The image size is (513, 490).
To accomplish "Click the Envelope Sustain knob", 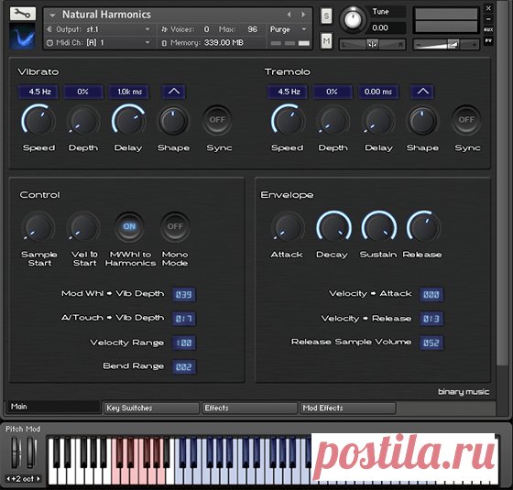I will (x=378, y=227).
